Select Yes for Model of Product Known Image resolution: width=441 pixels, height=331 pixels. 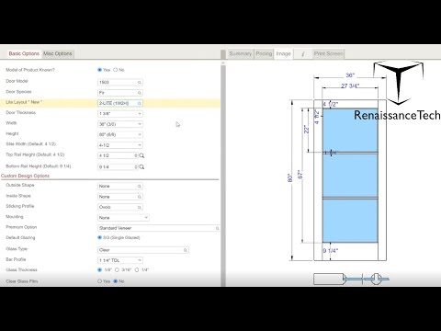(x=99, y=70)
